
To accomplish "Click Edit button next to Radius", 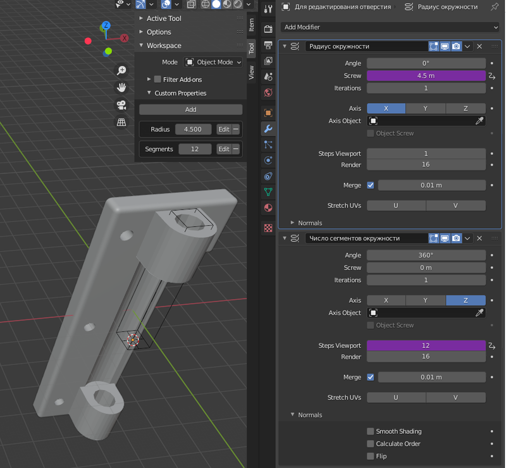I will click(x=223, y=129).
